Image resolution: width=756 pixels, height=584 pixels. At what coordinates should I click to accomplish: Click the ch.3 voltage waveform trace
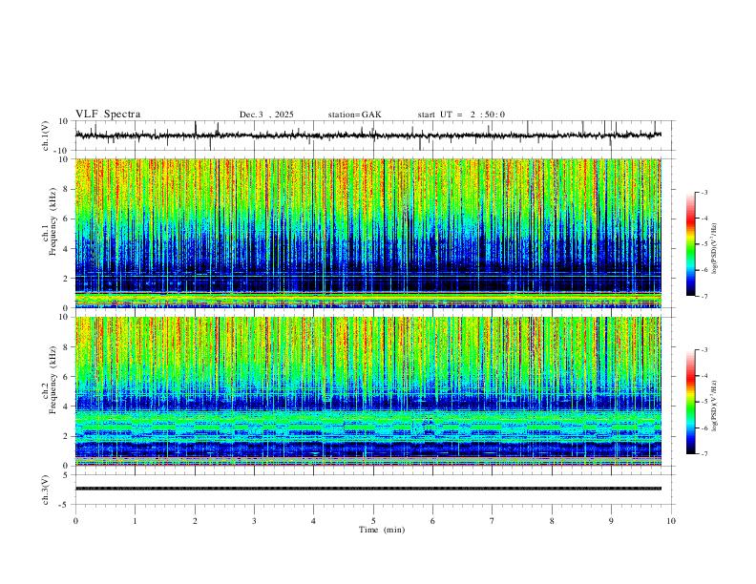[x=368, y=489]
